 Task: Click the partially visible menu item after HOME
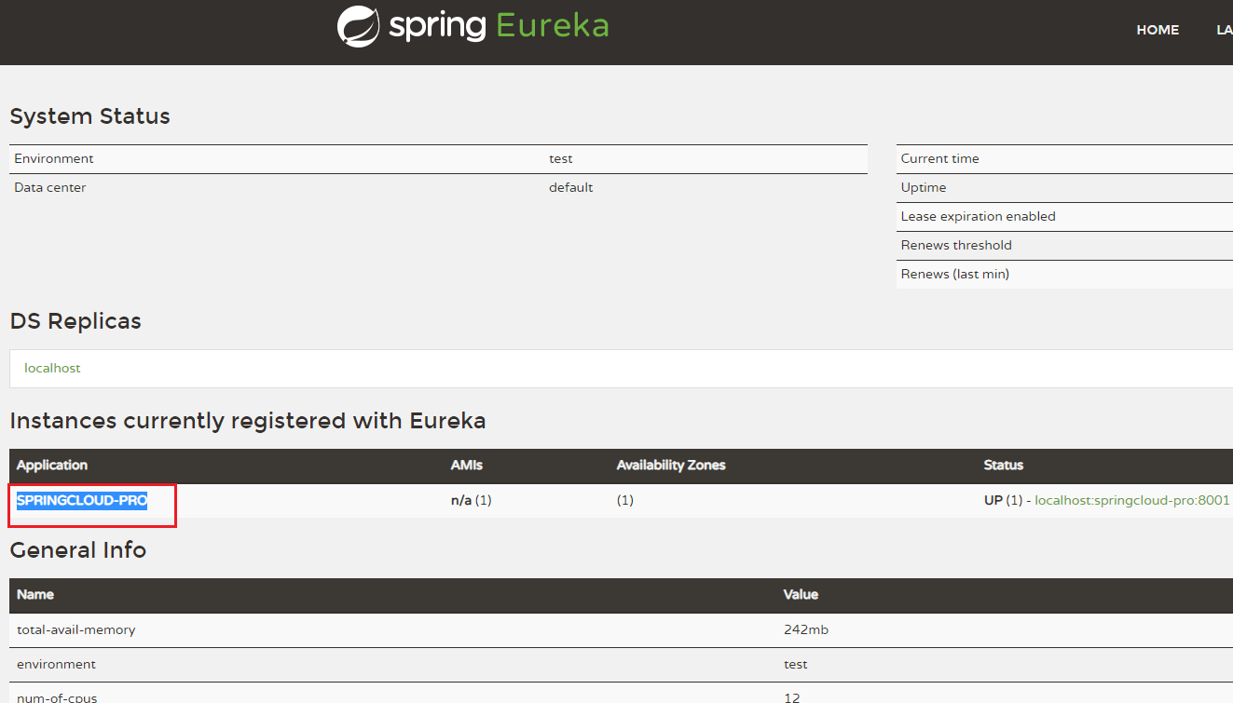(x=1224, y=30)
